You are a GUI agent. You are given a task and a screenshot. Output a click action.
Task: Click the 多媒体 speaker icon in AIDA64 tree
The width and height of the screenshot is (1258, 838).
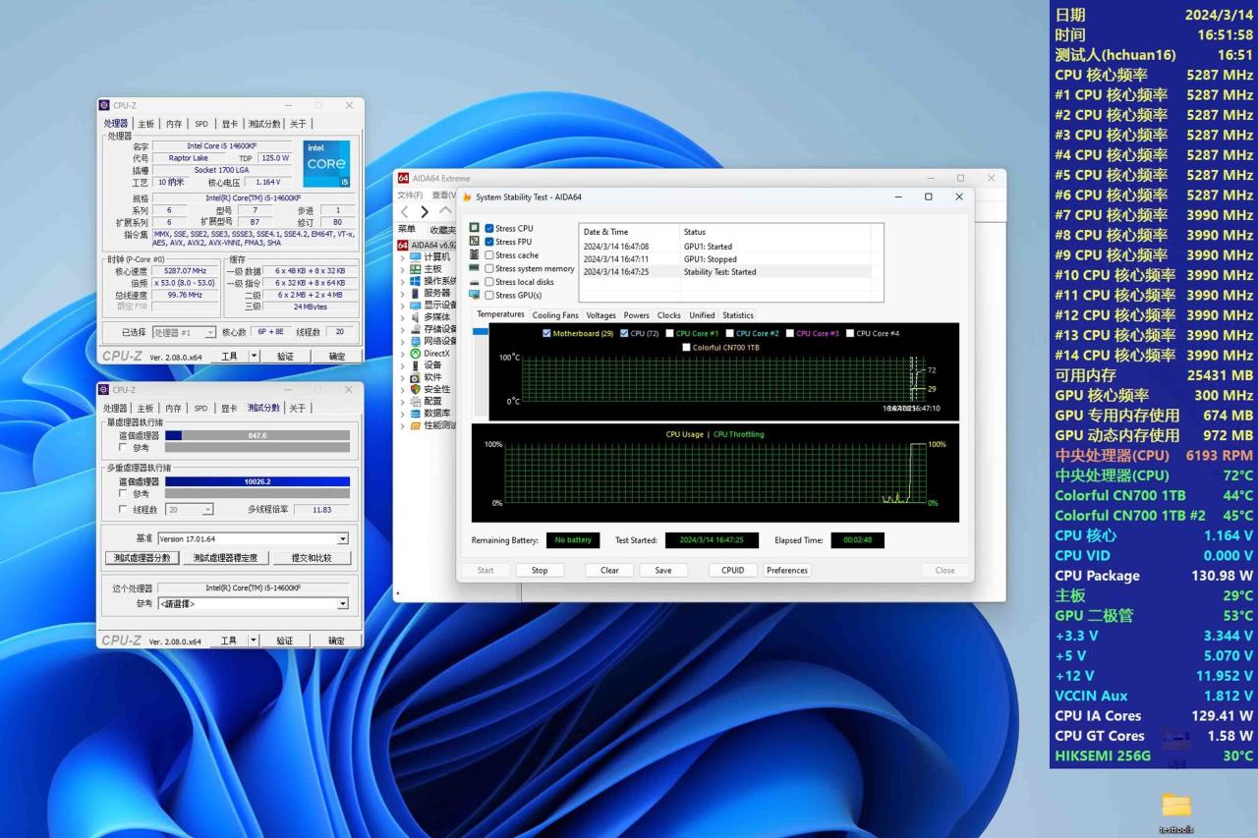point(416,317)
